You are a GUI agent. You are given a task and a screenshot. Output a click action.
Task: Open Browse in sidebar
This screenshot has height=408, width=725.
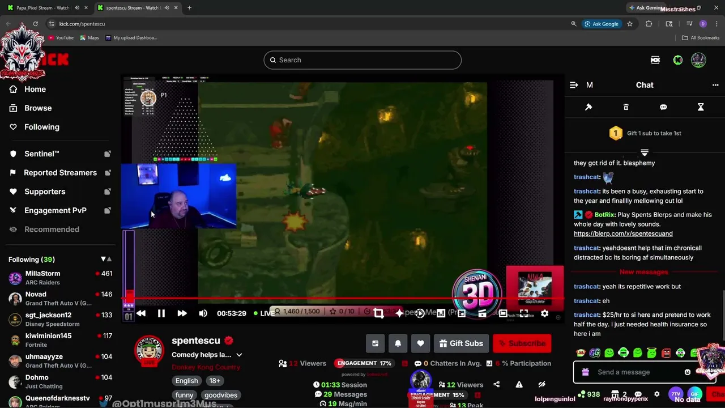(x=31, y=108)
